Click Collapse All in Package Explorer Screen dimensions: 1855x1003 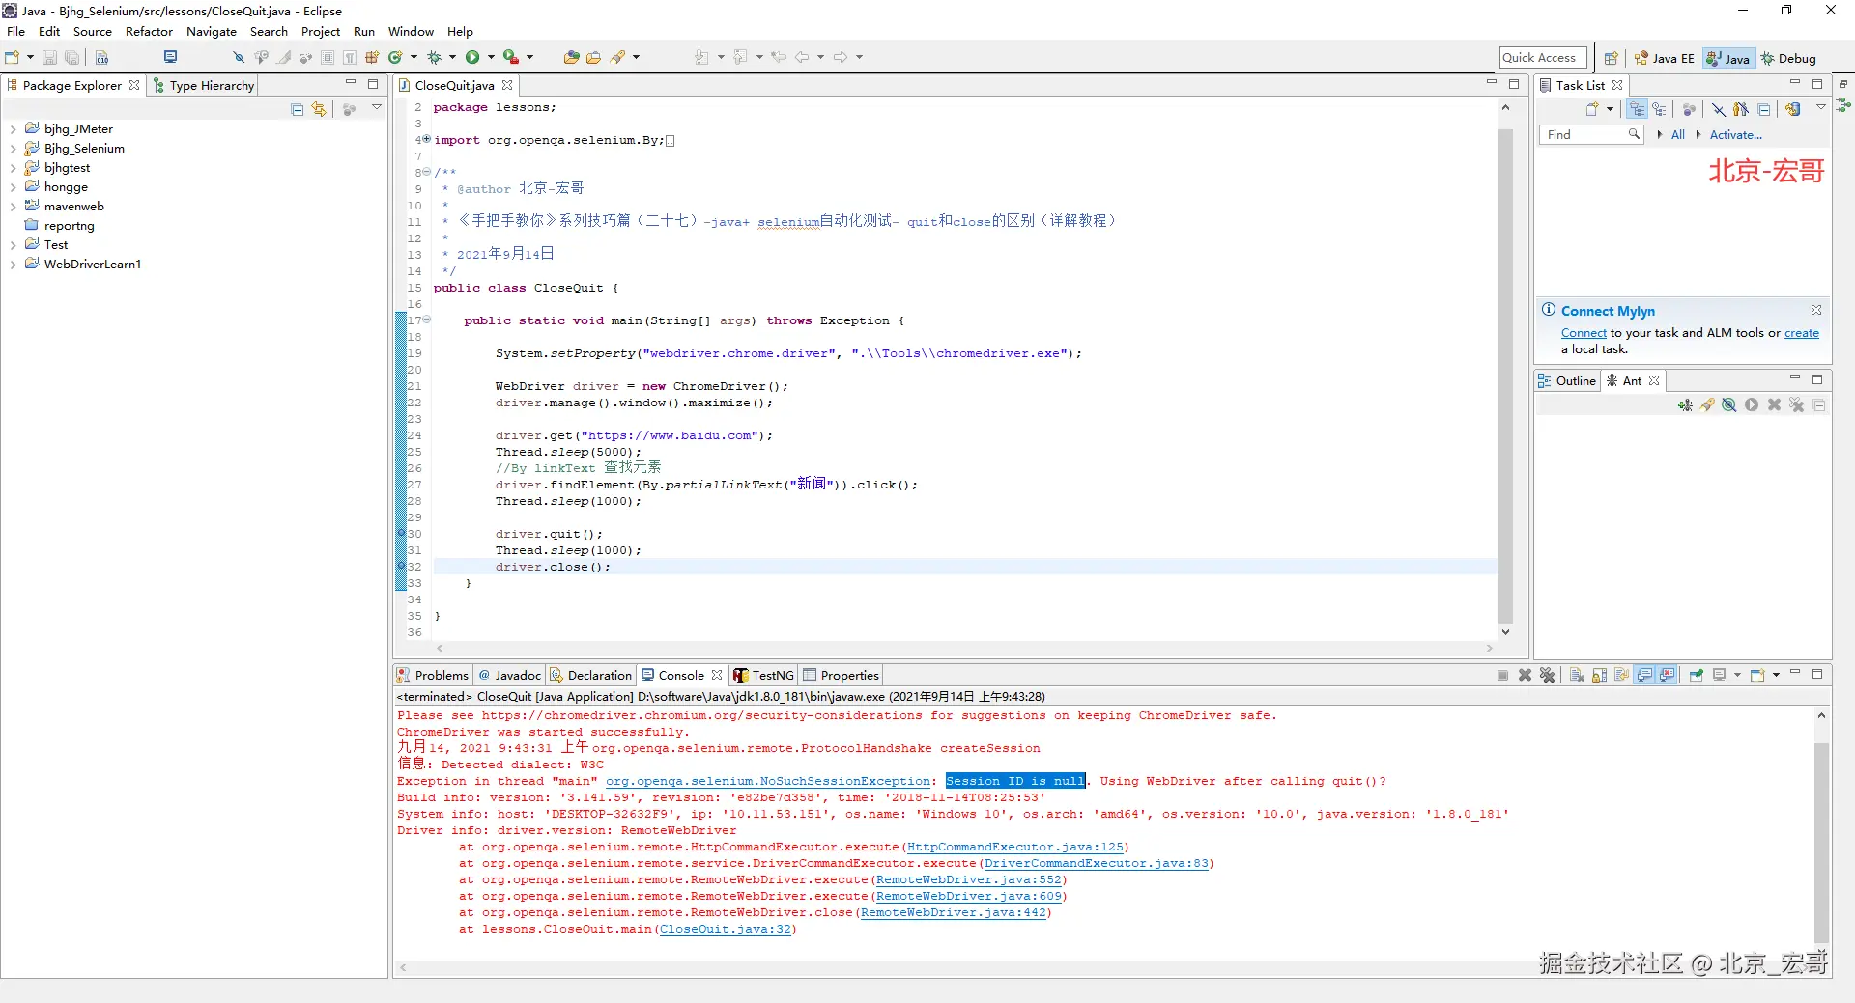point(298,109)
